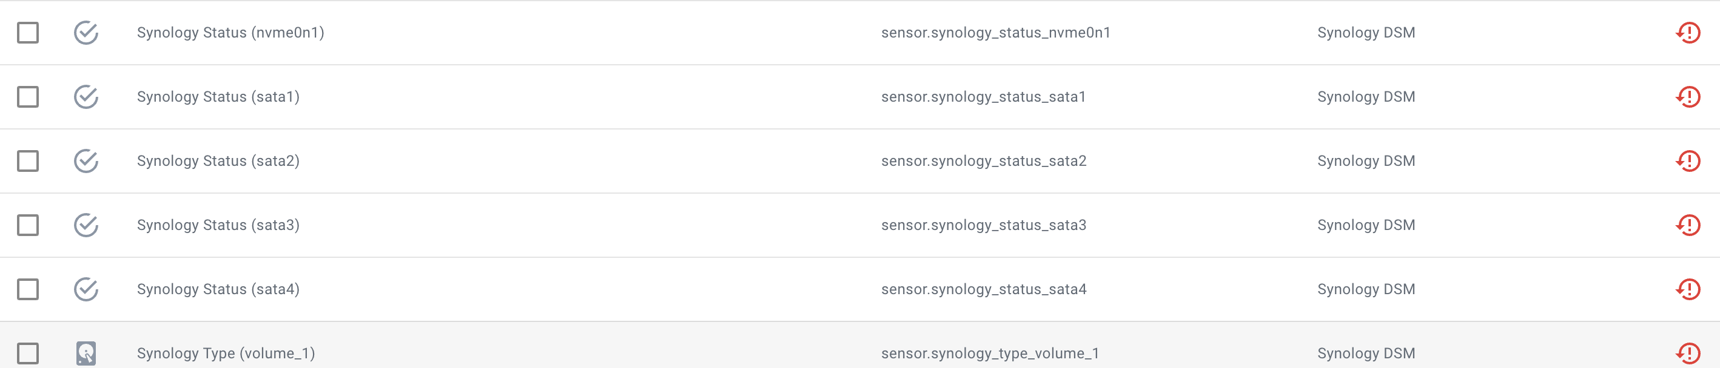Check the box for Synology Status (sata2)
Screen dimensions: 1720x368
(27, 160)
